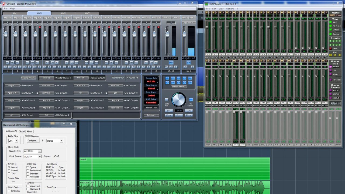Toggle the -20dB Pad button
The image size is (345, 194).
167,99
